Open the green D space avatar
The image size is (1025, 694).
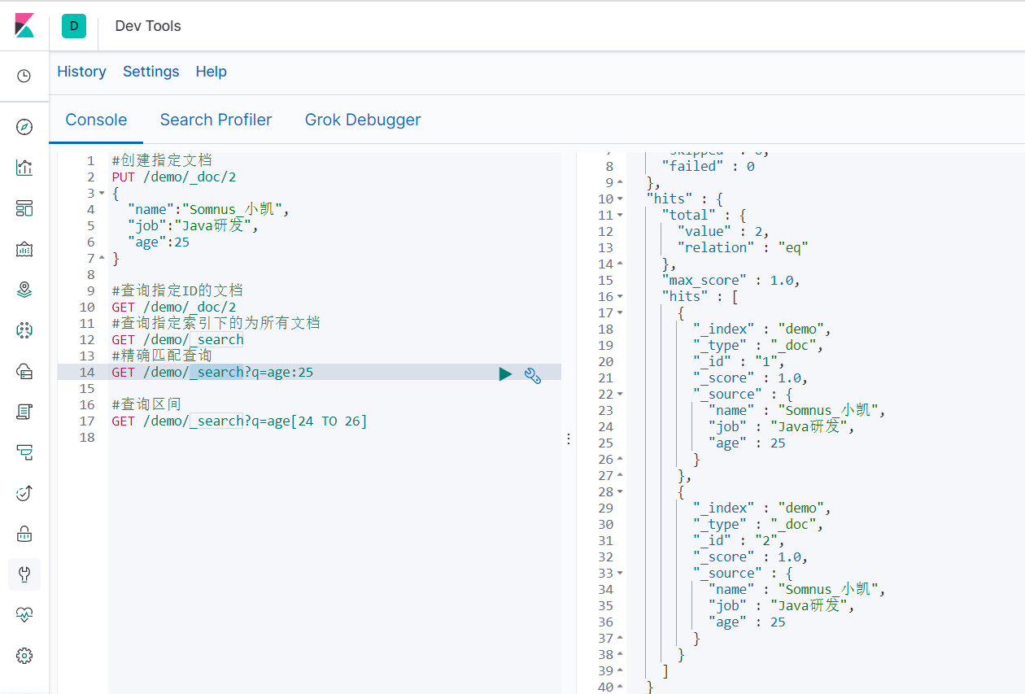(x=74, y=26)
